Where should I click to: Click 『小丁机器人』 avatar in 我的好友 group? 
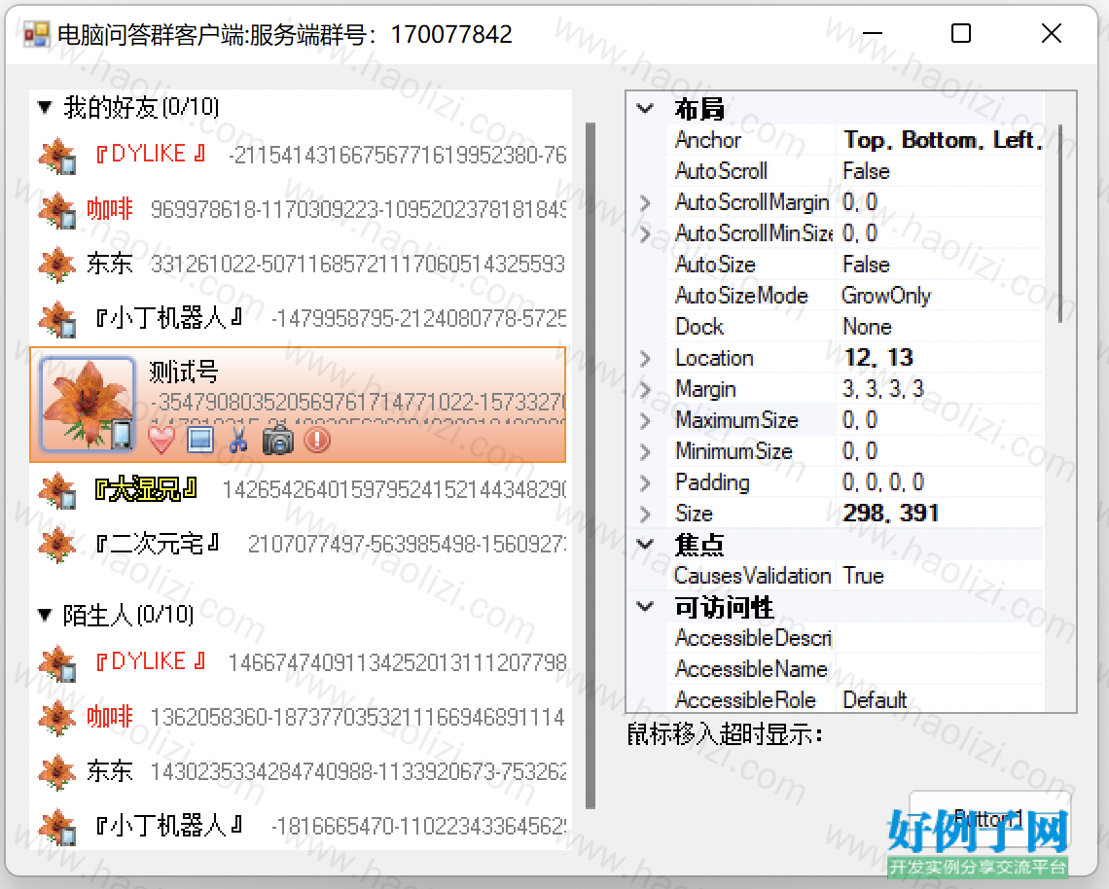click(57, 319)
